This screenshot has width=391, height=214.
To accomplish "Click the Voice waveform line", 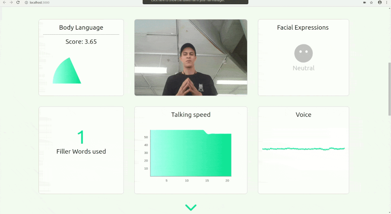I will 303,148.
